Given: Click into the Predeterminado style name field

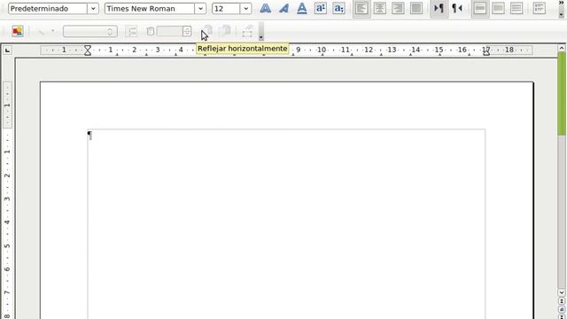Looking at the screenshot, I should tap(48, 8).
